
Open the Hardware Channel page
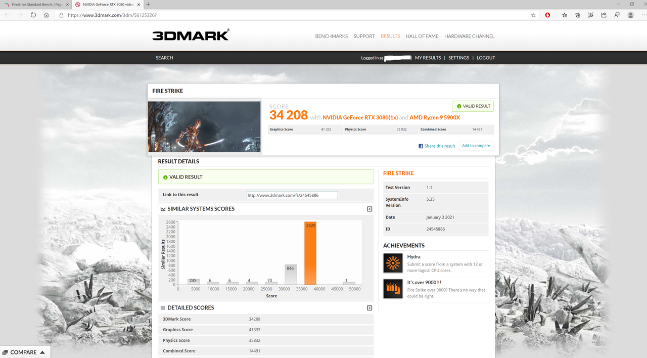[470, 36]
